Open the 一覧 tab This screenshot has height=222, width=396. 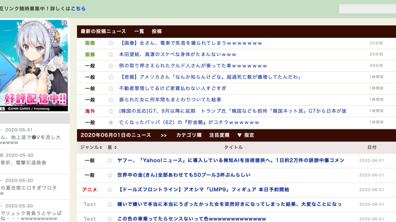click(x=139, y=31)
